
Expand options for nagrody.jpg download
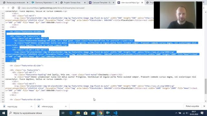tap(31, 106)
